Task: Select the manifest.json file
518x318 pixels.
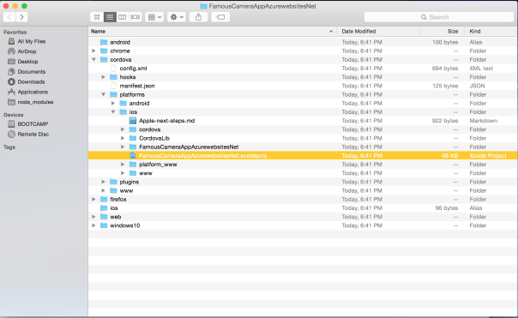Action: click(x=137, y=86)
